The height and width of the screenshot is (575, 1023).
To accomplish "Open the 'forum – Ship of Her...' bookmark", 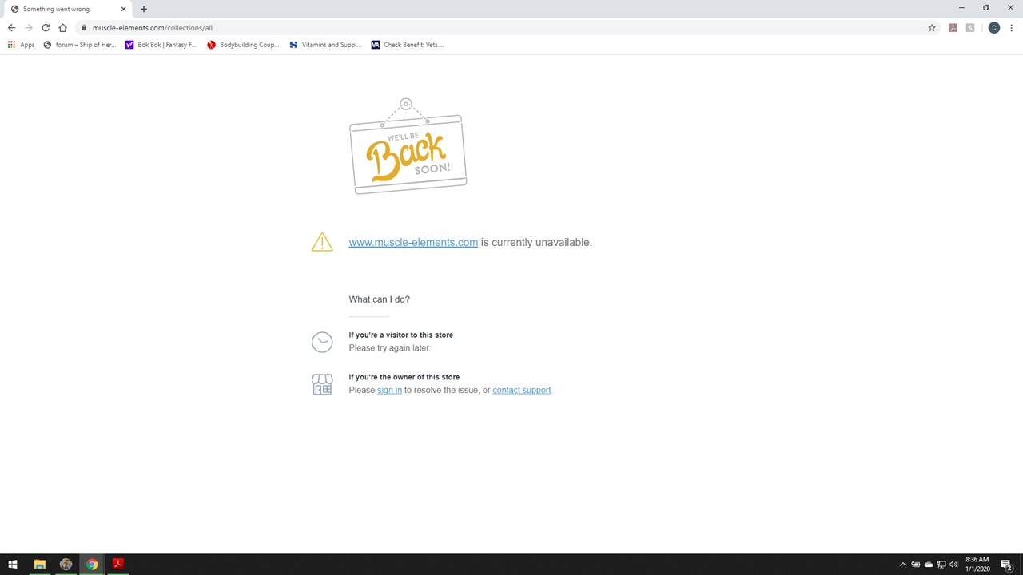I will pos(80,45).
